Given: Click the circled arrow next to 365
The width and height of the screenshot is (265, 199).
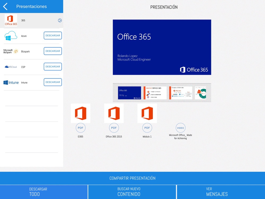Looking at the screenshot, I should point(60,20).
